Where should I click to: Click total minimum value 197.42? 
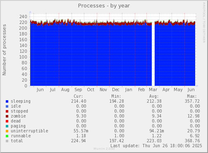117,141
